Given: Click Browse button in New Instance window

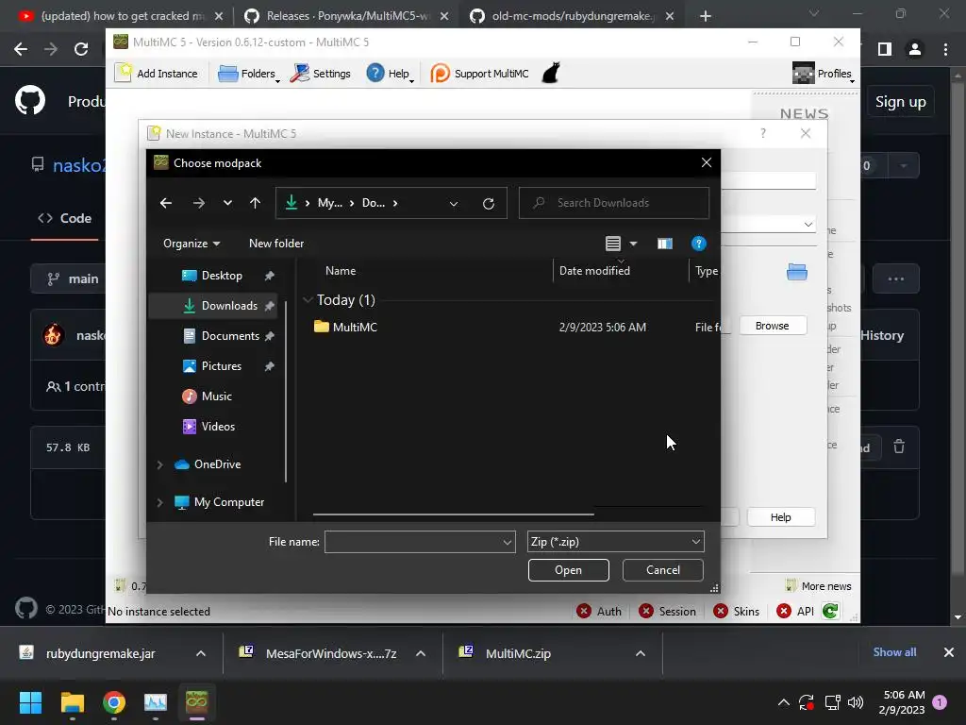Looking at the screenshot, I should [772, 326].
